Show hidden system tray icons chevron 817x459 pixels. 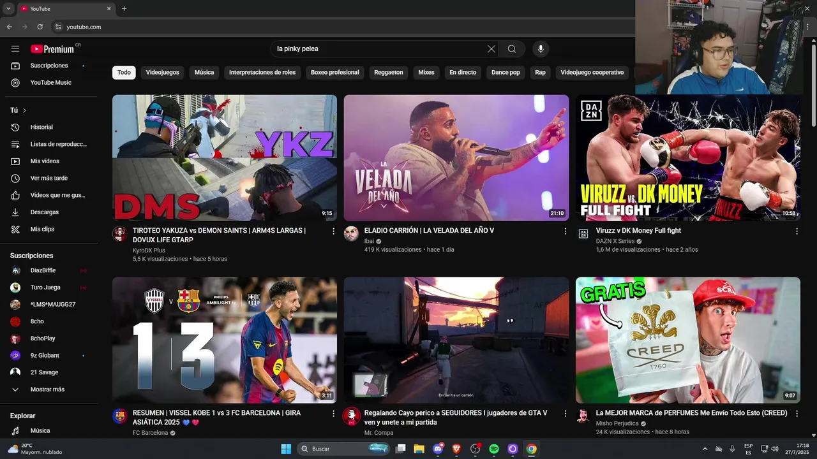[705, 449]
